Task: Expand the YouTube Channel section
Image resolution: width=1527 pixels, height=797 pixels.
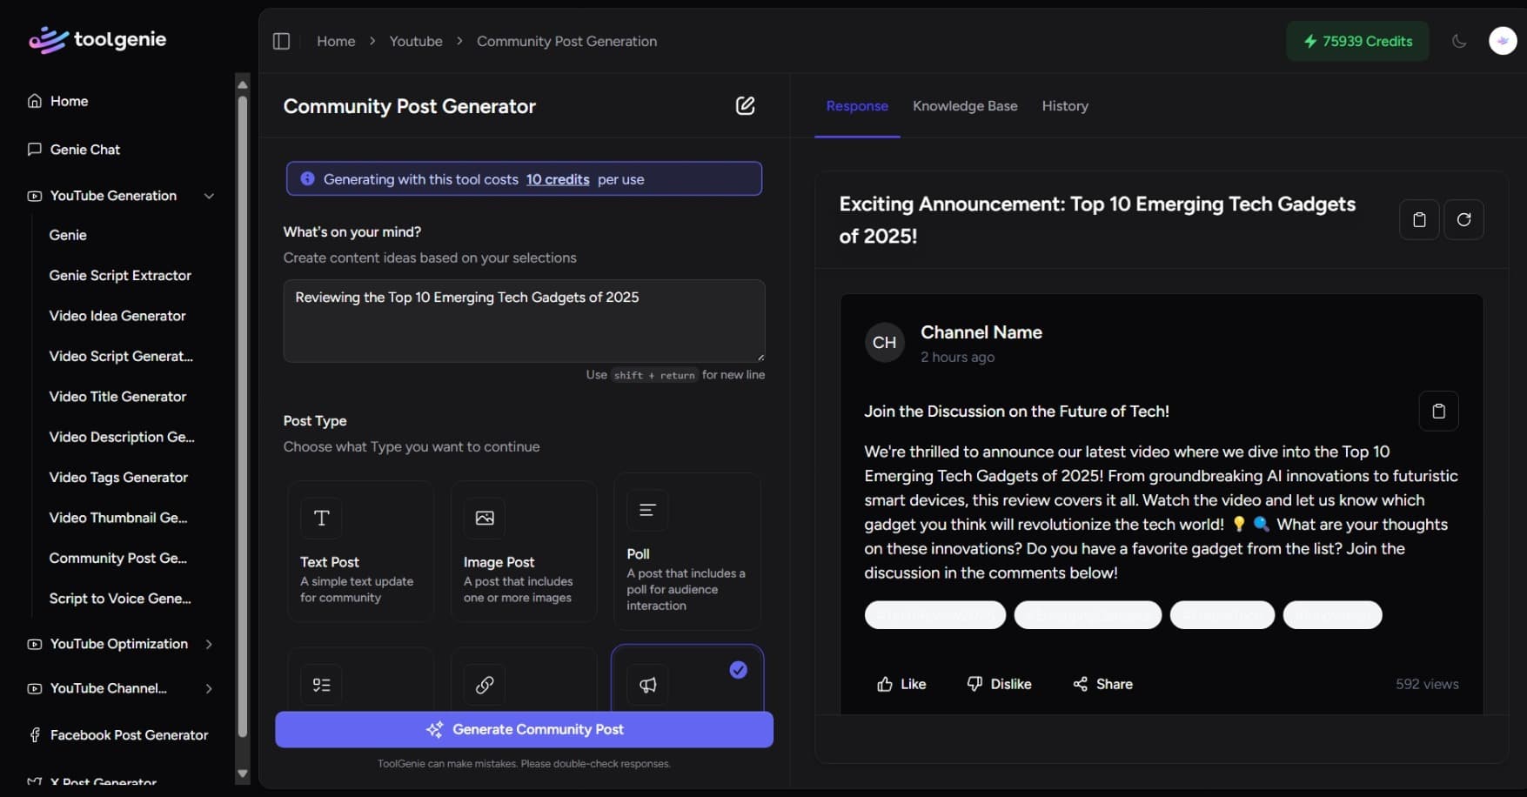Action: coord(121,688)
